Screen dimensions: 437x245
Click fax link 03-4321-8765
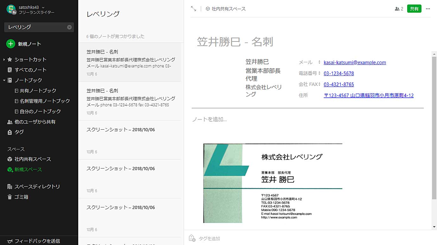(339, 84)
